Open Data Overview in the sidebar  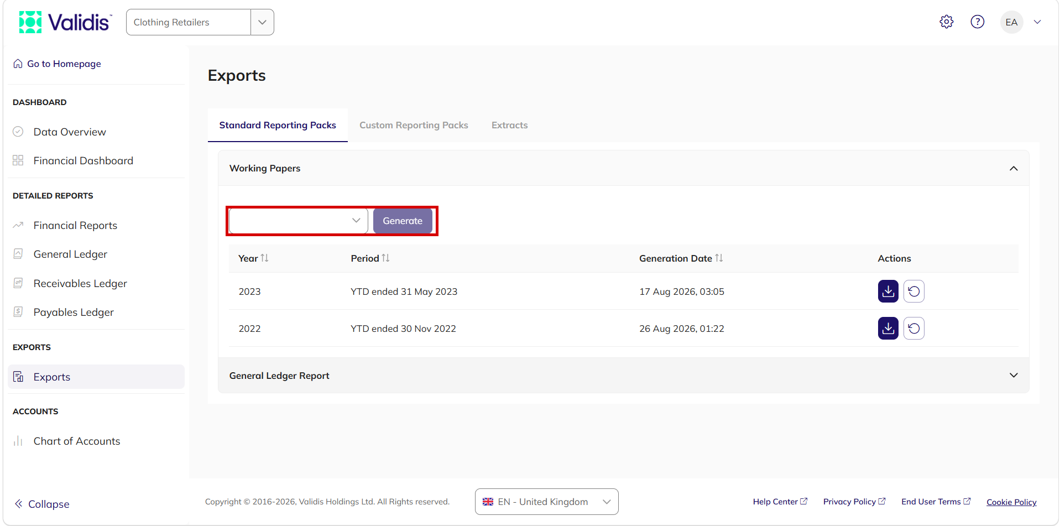tap(70, 132)
